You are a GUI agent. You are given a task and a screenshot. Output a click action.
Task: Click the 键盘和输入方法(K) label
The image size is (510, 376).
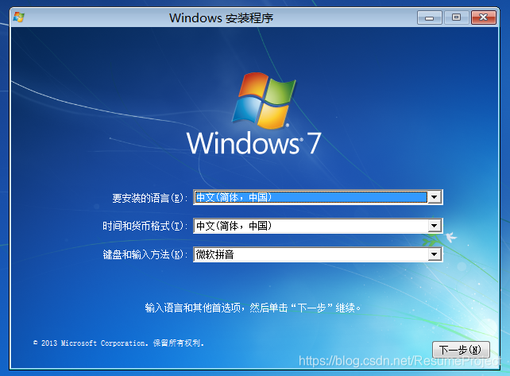(x=145, y=254)
